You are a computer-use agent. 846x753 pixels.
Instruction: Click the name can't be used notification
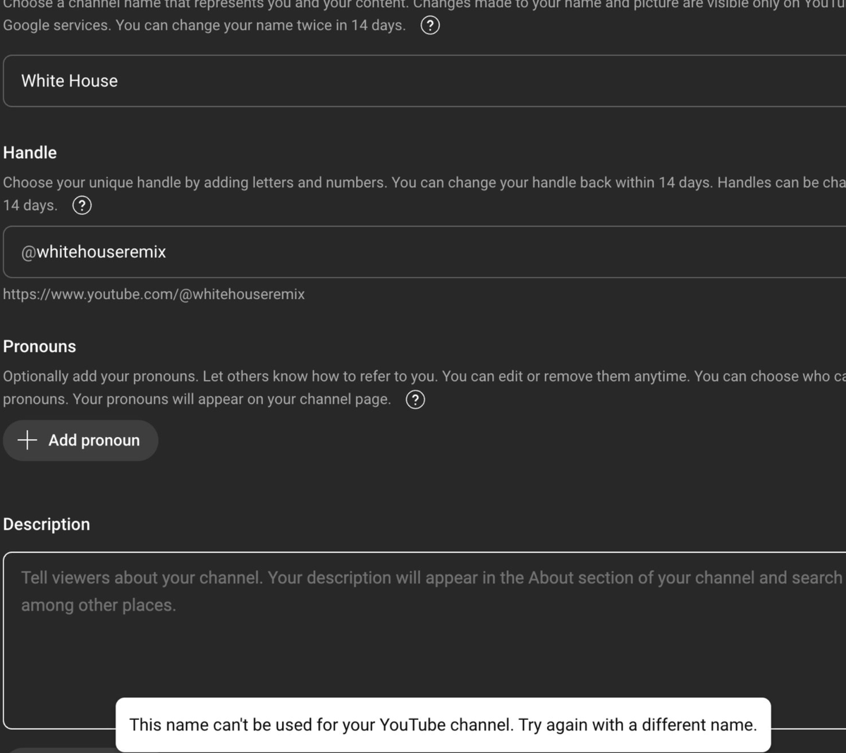pos(443,725)
